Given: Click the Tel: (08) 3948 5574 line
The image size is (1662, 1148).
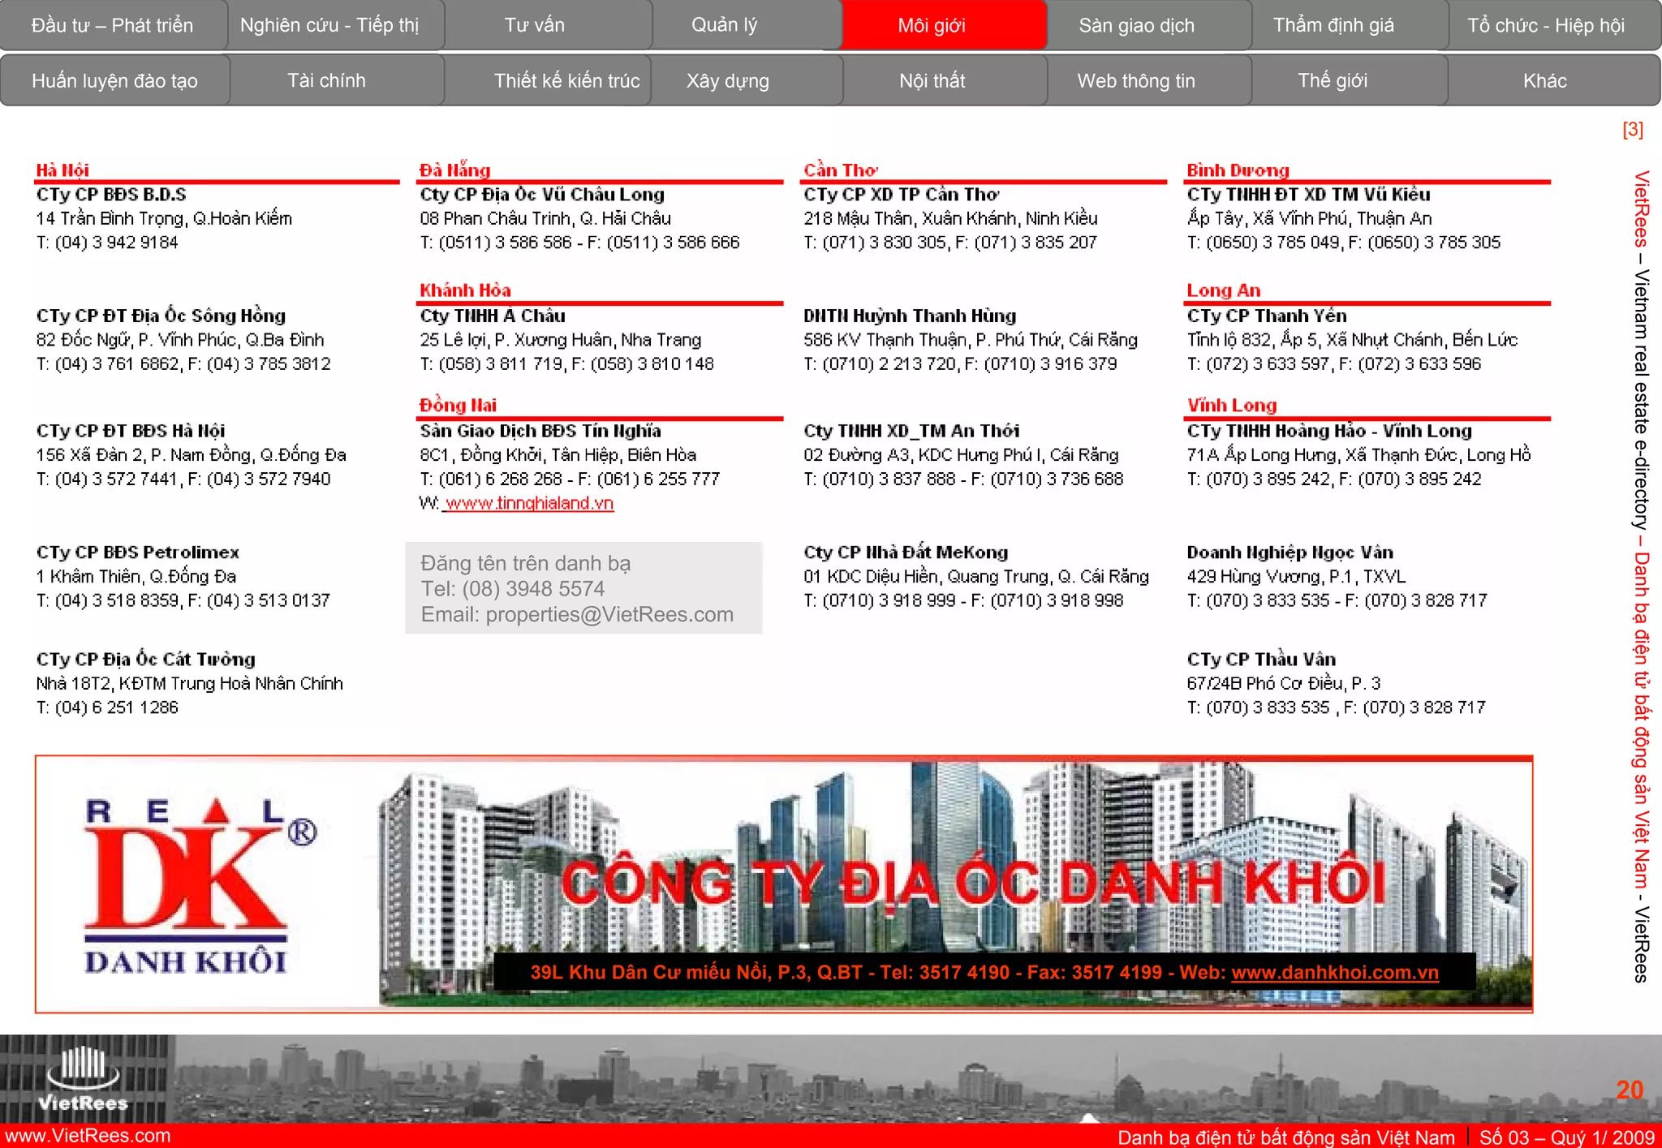Looking at the screenshot, I should point(513,588).
